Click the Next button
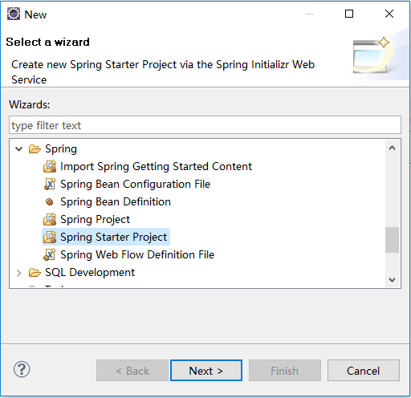Image resolution: width=411 pixels, height=398 pixels. click(206, 371)
